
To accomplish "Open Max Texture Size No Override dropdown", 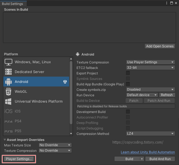I will pos(55,145).
